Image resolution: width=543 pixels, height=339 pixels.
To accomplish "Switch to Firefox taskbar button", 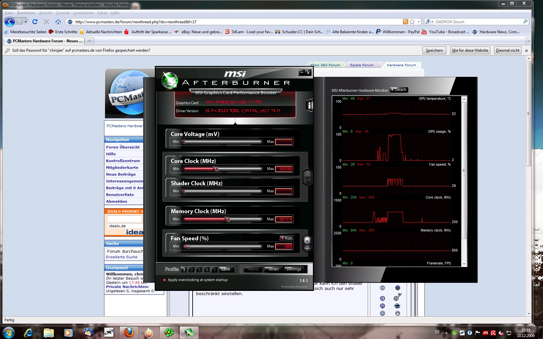I will (x=129, y=332).
